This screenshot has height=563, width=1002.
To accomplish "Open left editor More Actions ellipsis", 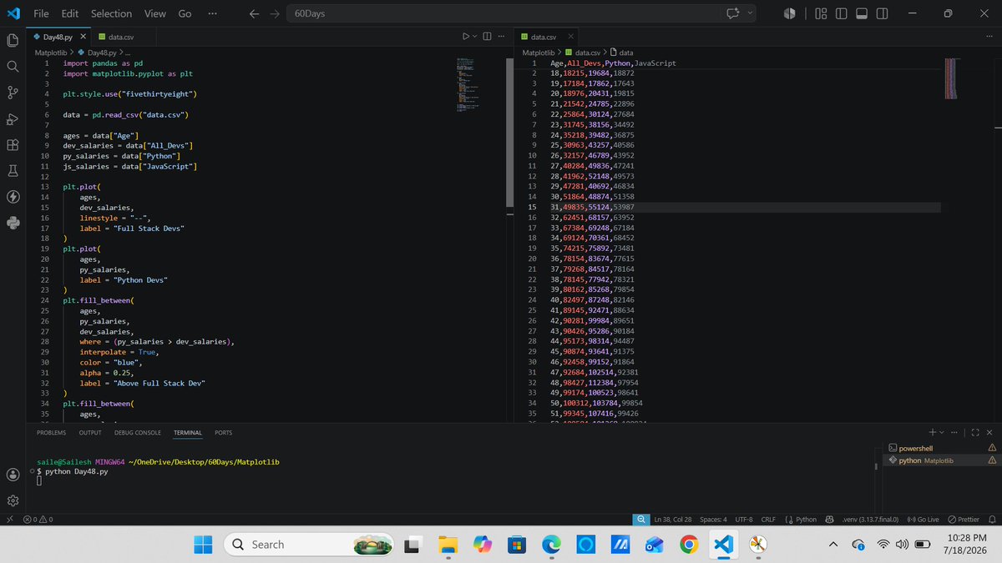I will 502,37.
